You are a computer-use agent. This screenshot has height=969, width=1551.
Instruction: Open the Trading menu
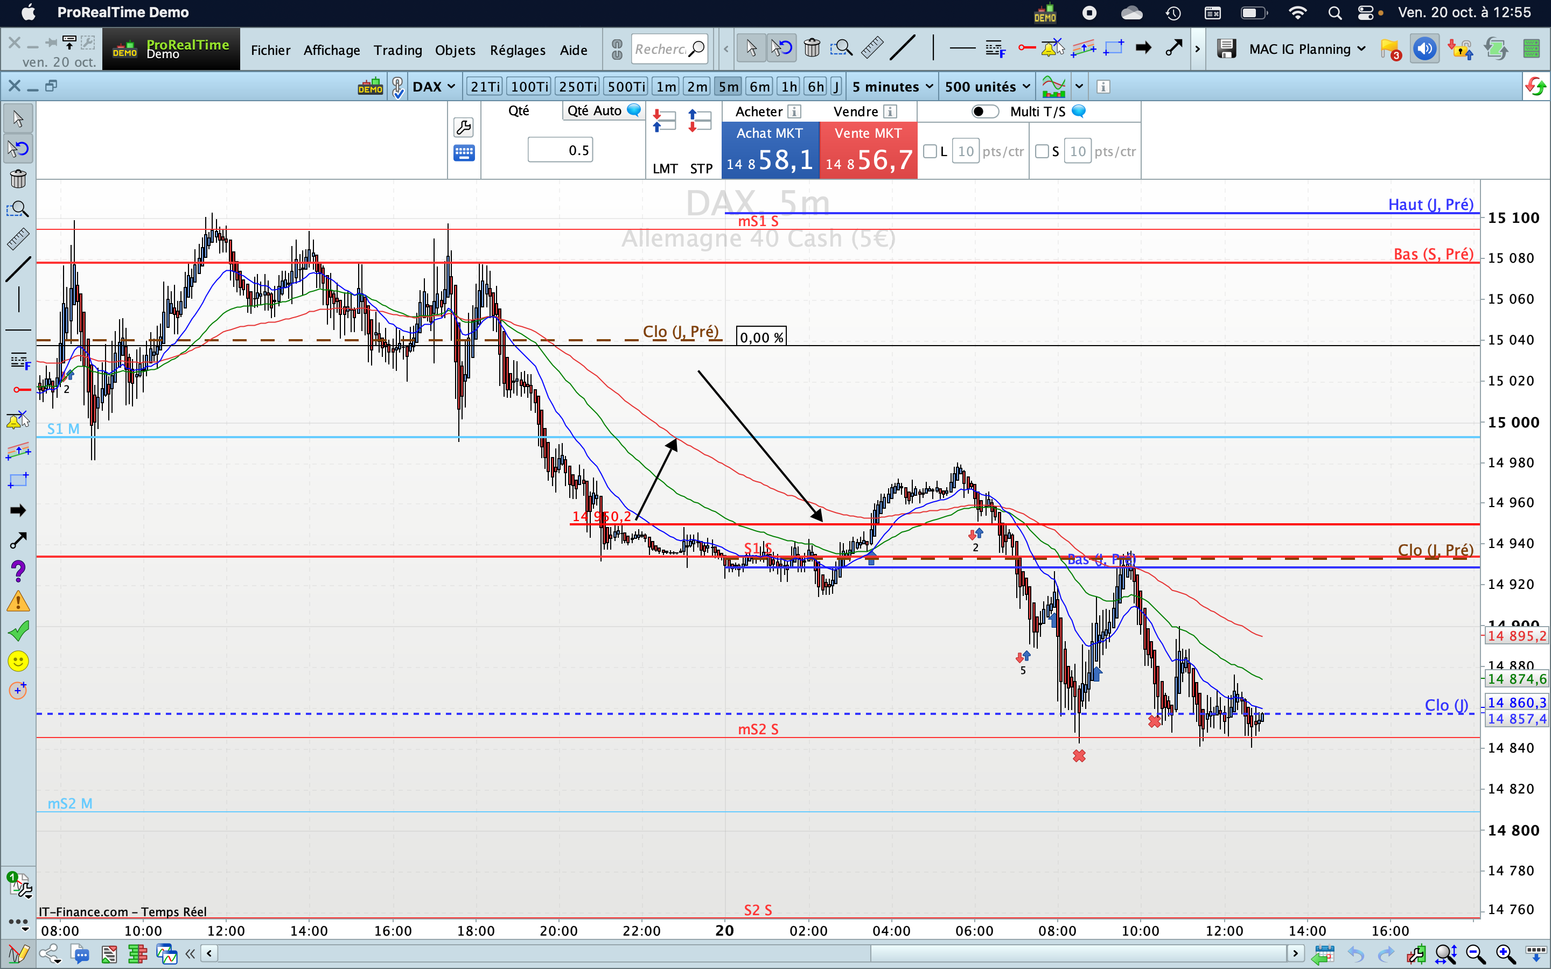click(397, 50)
